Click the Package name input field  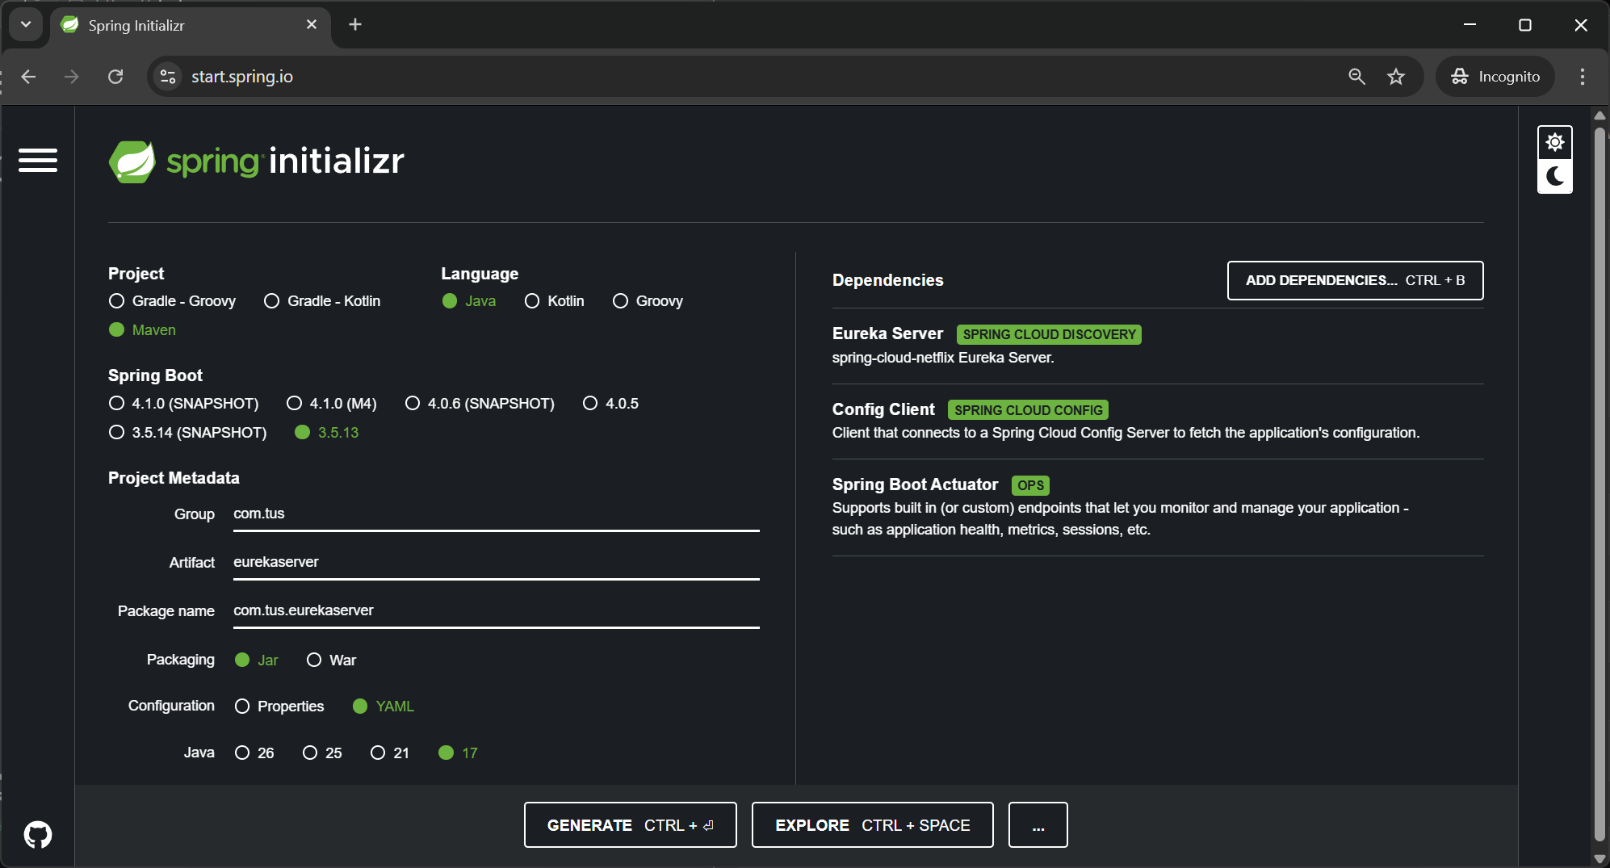tap(497, 611)
